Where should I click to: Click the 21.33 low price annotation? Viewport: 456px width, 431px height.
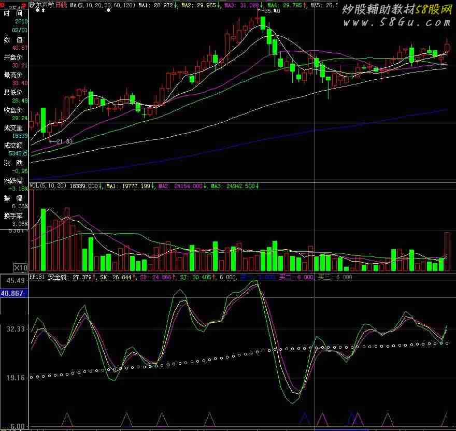point(64,141)
